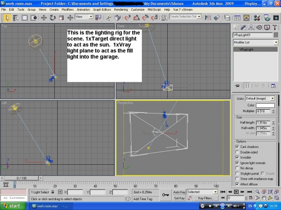The height and width of the screenshot is (210, 281).
Task: Switch to the Create command panel tab
Action: point(235,28)
